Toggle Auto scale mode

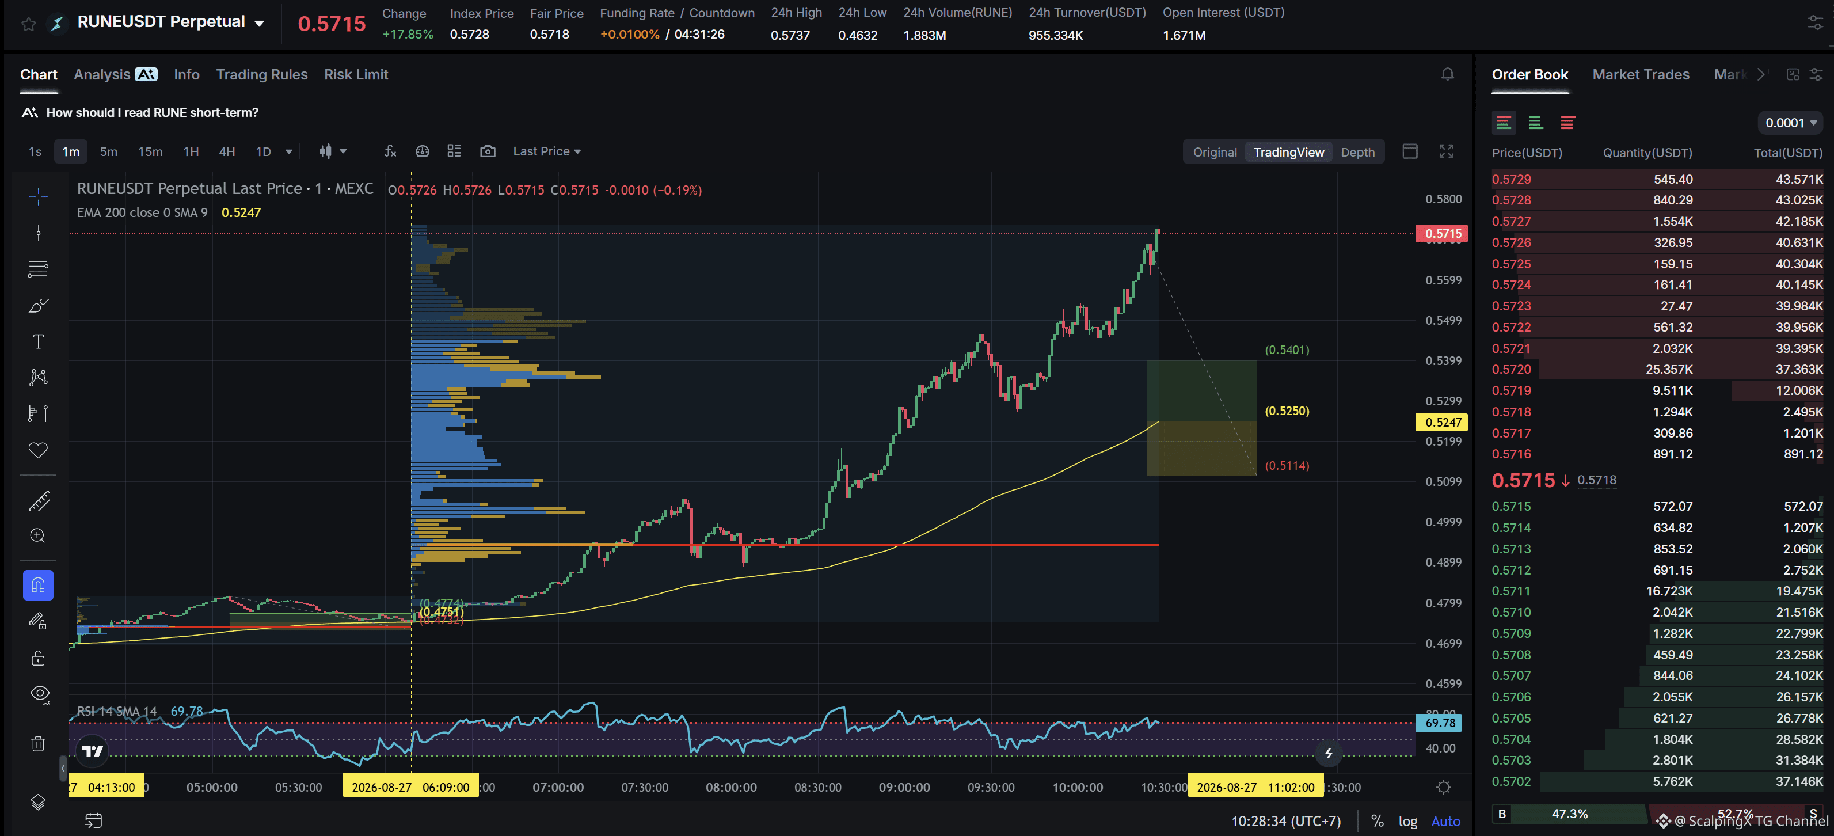(1445, 821)
